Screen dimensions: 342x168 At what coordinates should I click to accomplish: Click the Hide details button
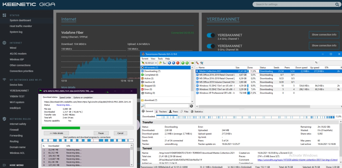56,133
